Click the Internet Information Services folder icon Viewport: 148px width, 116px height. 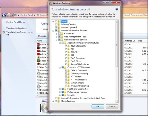coord(59,31)
